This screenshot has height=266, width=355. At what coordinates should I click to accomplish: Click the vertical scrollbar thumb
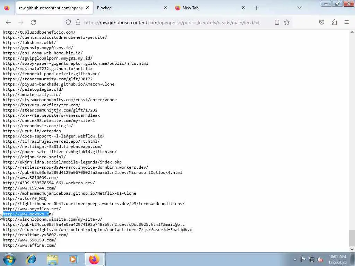point(352,237)
